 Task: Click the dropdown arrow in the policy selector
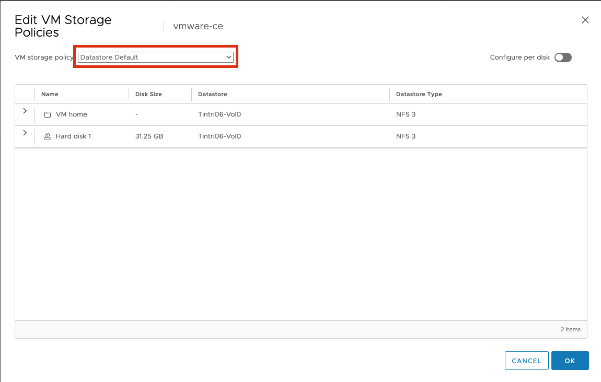(x=228, y=57)
